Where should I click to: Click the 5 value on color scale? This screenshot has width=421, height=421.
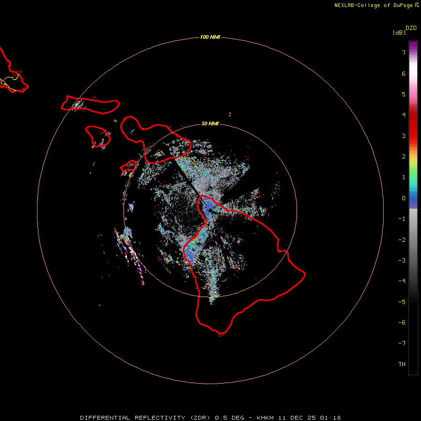coord(404,94)
